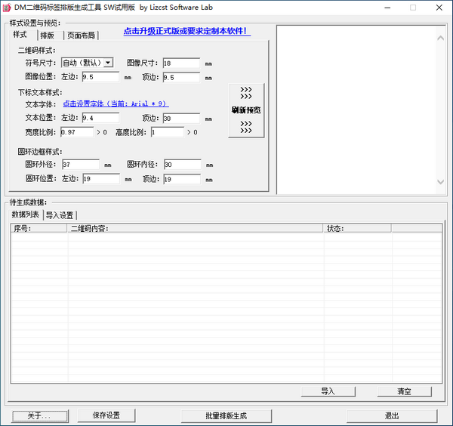Switch to the 排版 tab
453x426 pixels.
(48, 35)
